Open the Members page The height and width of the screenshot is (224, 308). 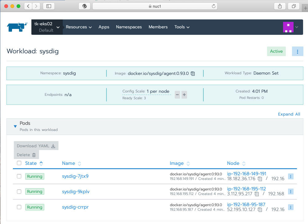(x=158, y=27)
